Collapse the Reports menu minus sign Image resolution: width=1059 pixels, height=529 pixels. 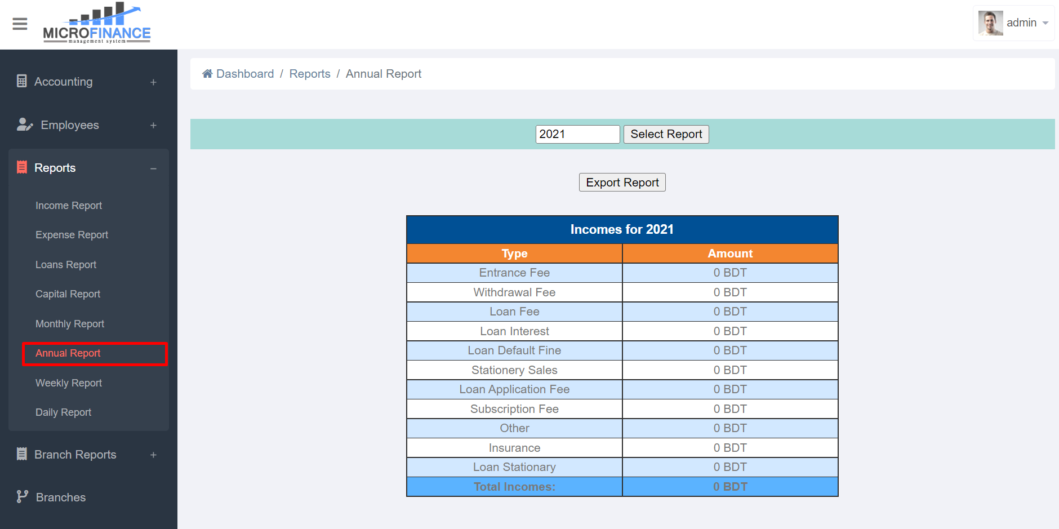coord(153,168)
